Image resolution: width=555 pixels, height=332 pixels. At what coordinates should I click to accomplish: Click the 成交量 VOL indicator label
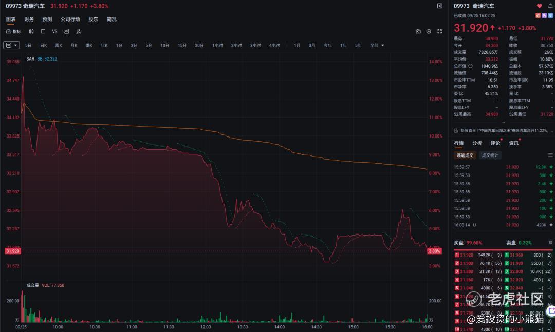(45, 285)
